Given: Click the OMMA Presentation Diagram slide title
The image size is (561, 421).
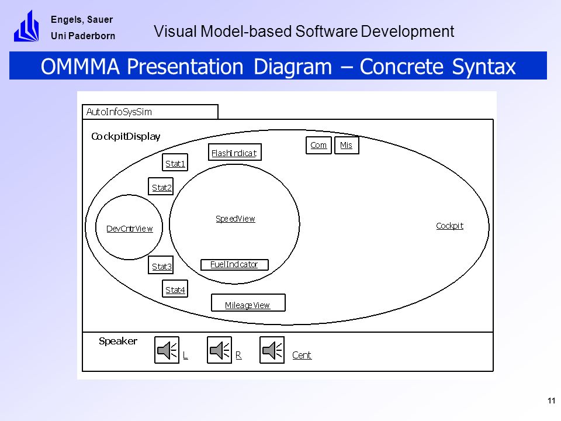Looking at the screenshot, I should point(278,67).
